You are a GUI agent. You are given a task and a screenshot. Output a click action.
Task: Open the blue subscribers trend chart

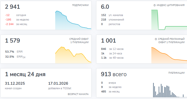(x=73, y=20)
